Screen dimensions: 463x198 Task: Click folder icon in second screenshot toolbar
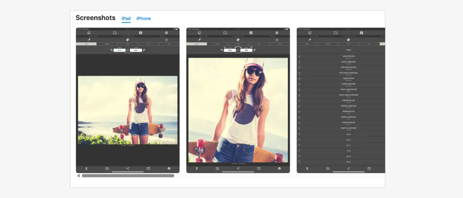tap(225, 33)
